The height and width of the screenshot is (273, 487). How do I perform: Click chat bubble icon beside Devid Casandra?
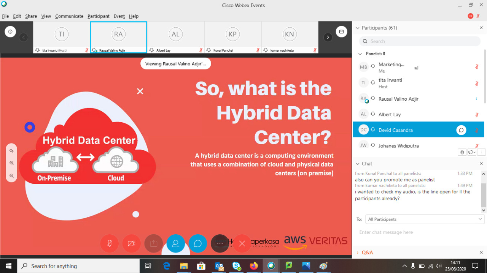coord(461,130)
